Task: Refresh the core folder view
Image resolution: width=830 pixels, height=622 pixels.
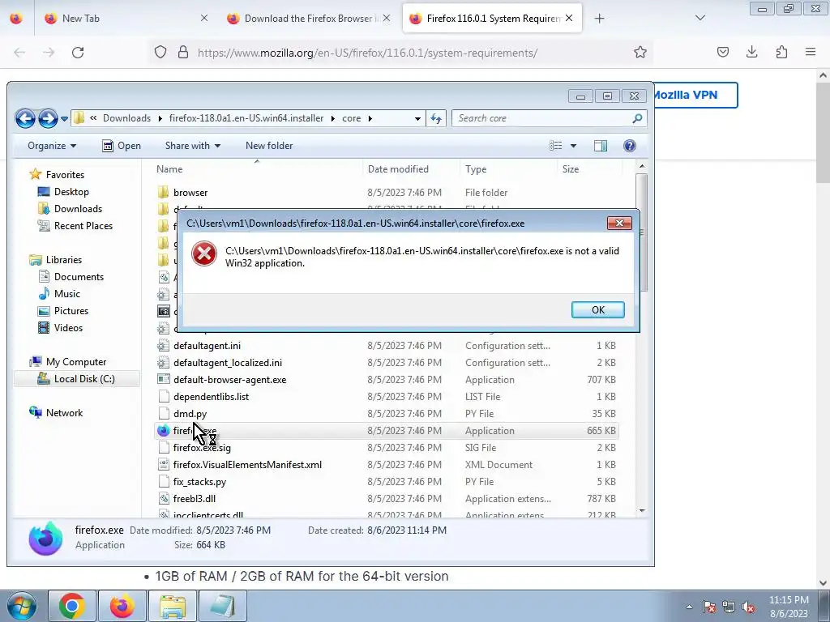Action: coord(436,118)
